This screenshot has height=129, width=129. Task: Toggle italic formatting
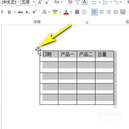(x=2, y=12)
